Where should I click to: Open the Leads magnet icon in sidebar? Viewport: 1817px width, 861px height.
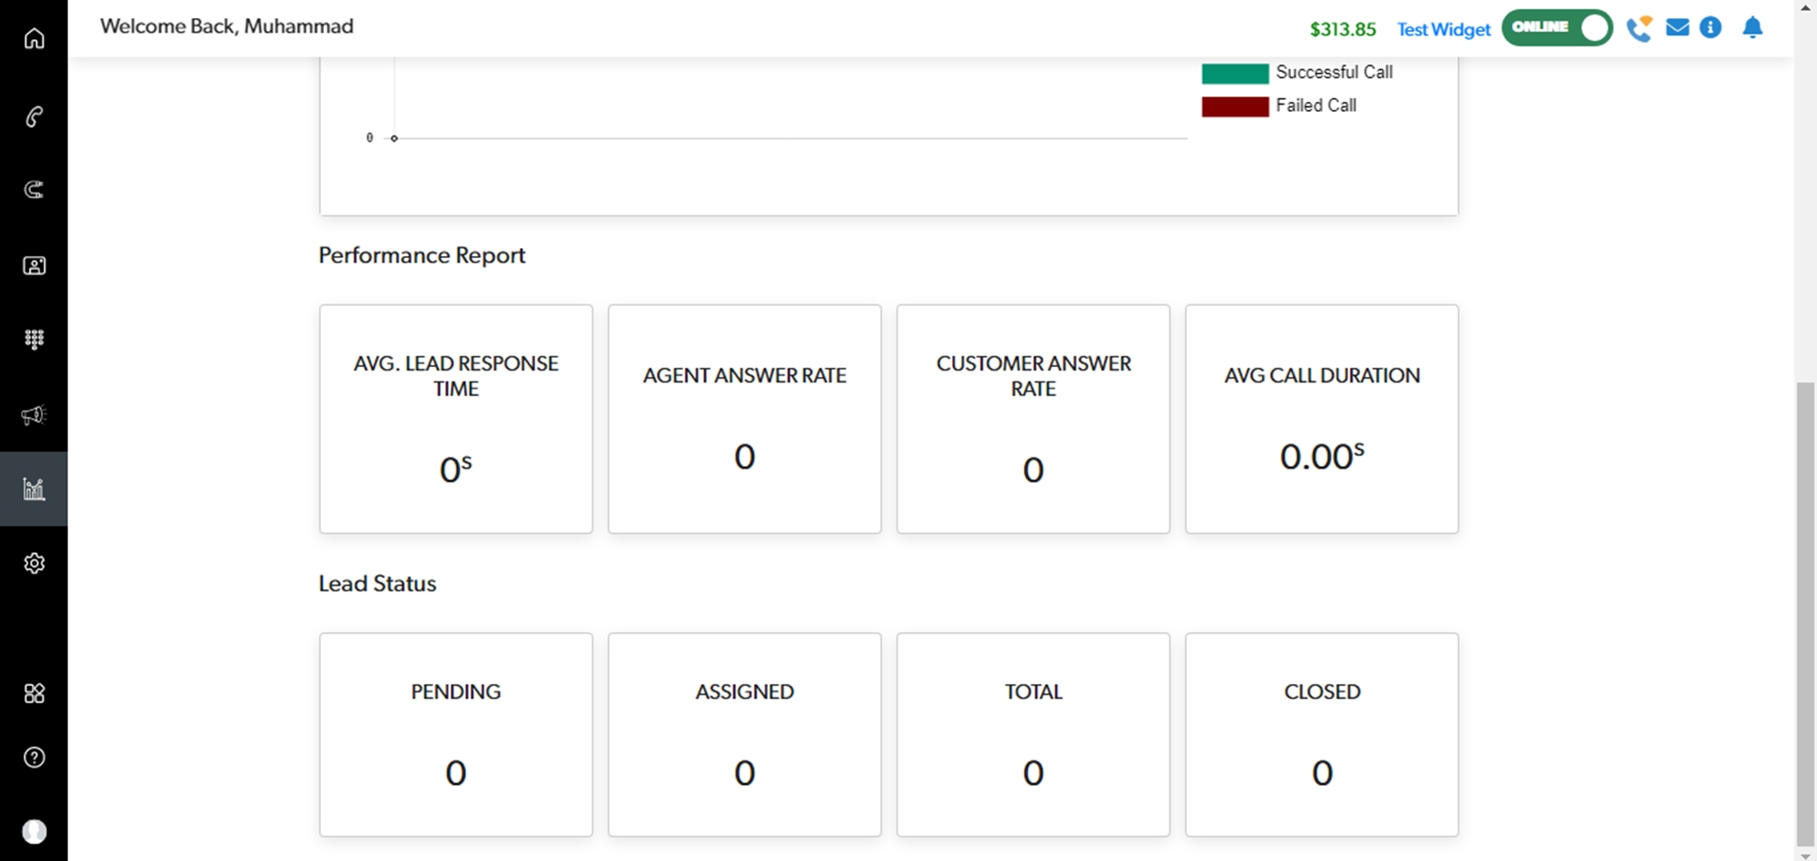34,190
